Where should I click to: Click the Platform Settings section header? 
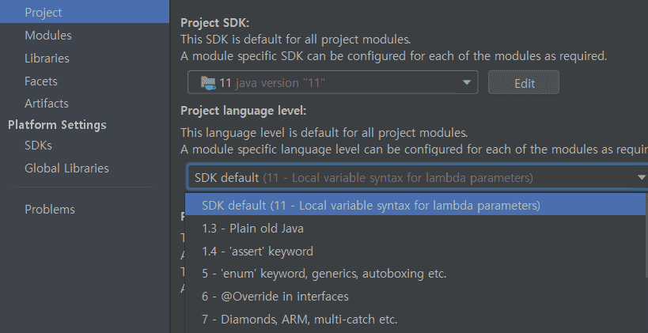(57, 125)
